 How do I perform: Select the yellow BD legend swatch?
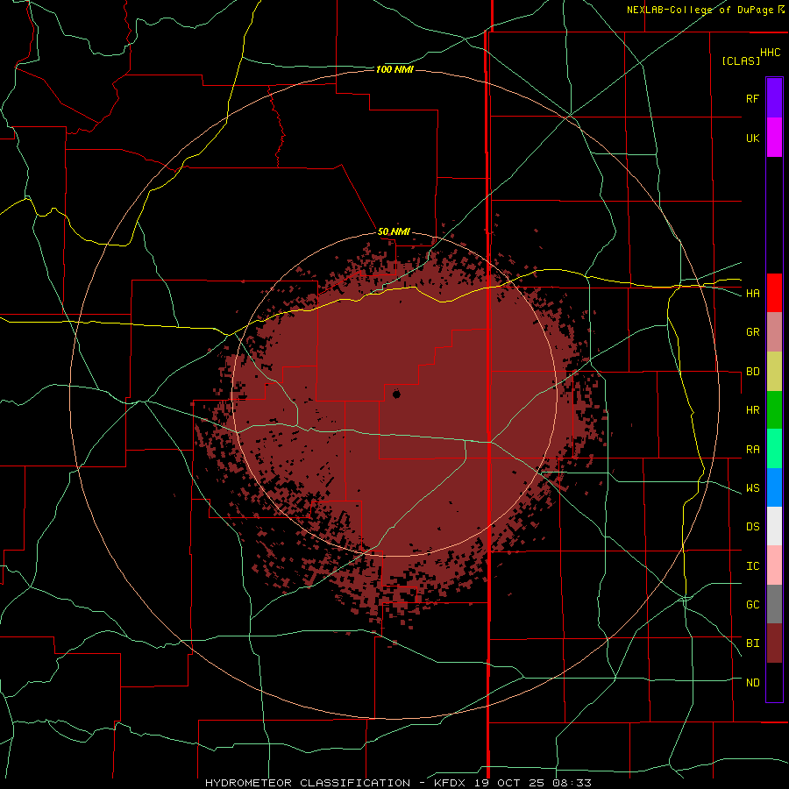pos(774,372)
